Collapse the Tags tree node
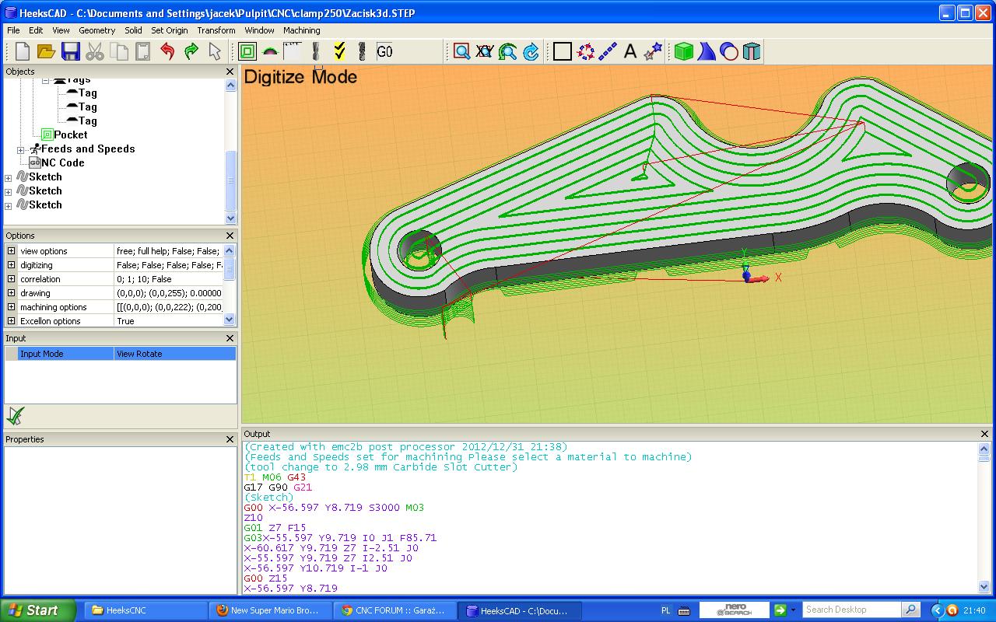The height and width of the screenshot is (622, 996). pos(46,79)
